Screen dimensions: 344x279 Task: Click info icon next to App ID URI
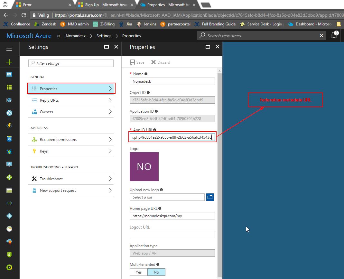(x=155, y=130)
